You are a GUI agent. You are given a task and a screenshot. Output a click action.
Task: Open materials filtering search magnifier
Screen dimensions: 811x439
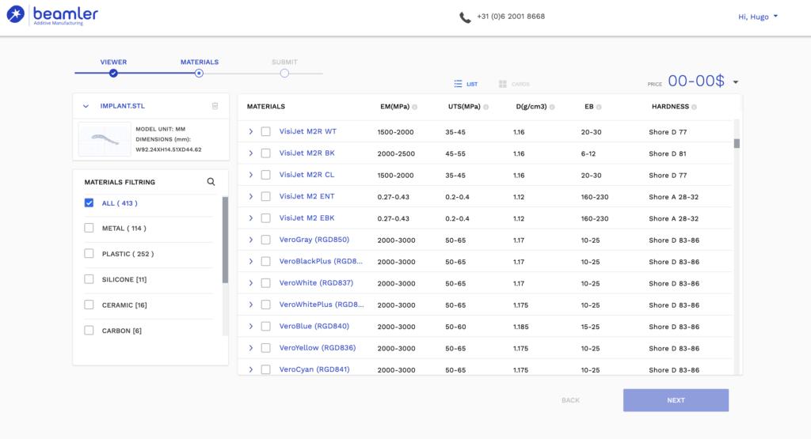[x=211, y=182]
